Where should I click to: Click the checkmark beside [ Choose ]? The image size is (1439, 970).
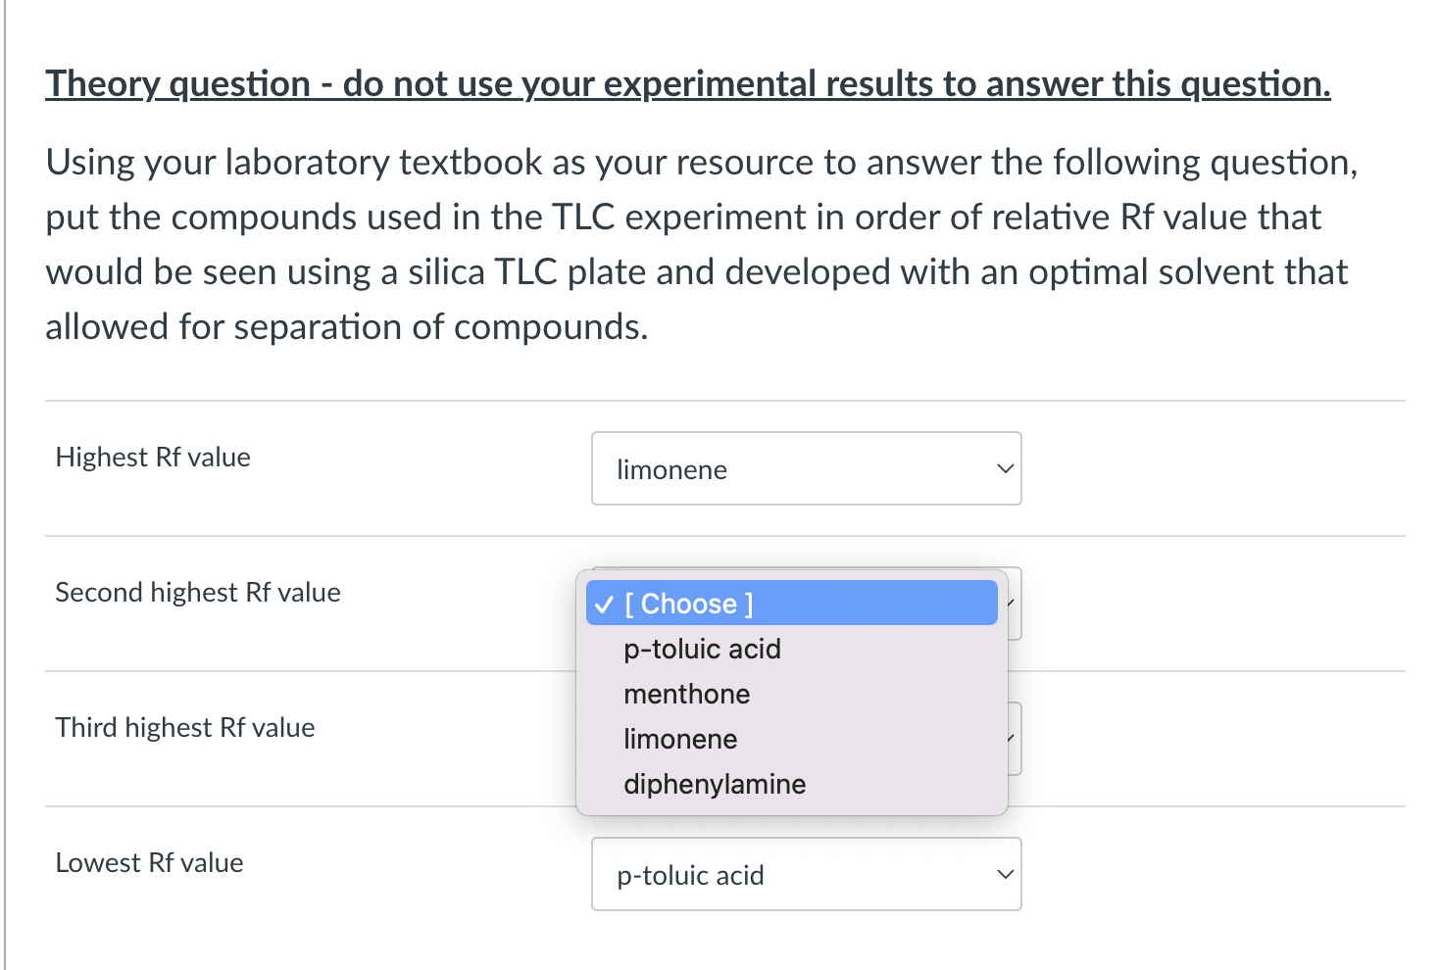pos(604,605)
